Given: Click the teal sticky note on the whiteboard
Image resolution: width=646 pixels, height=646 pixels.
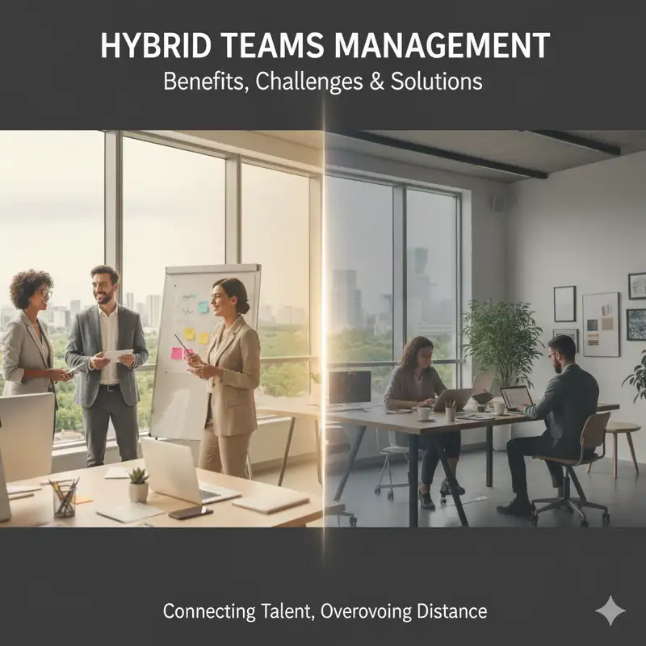Looking at the screenshot, I should click(x=203, y=307).
